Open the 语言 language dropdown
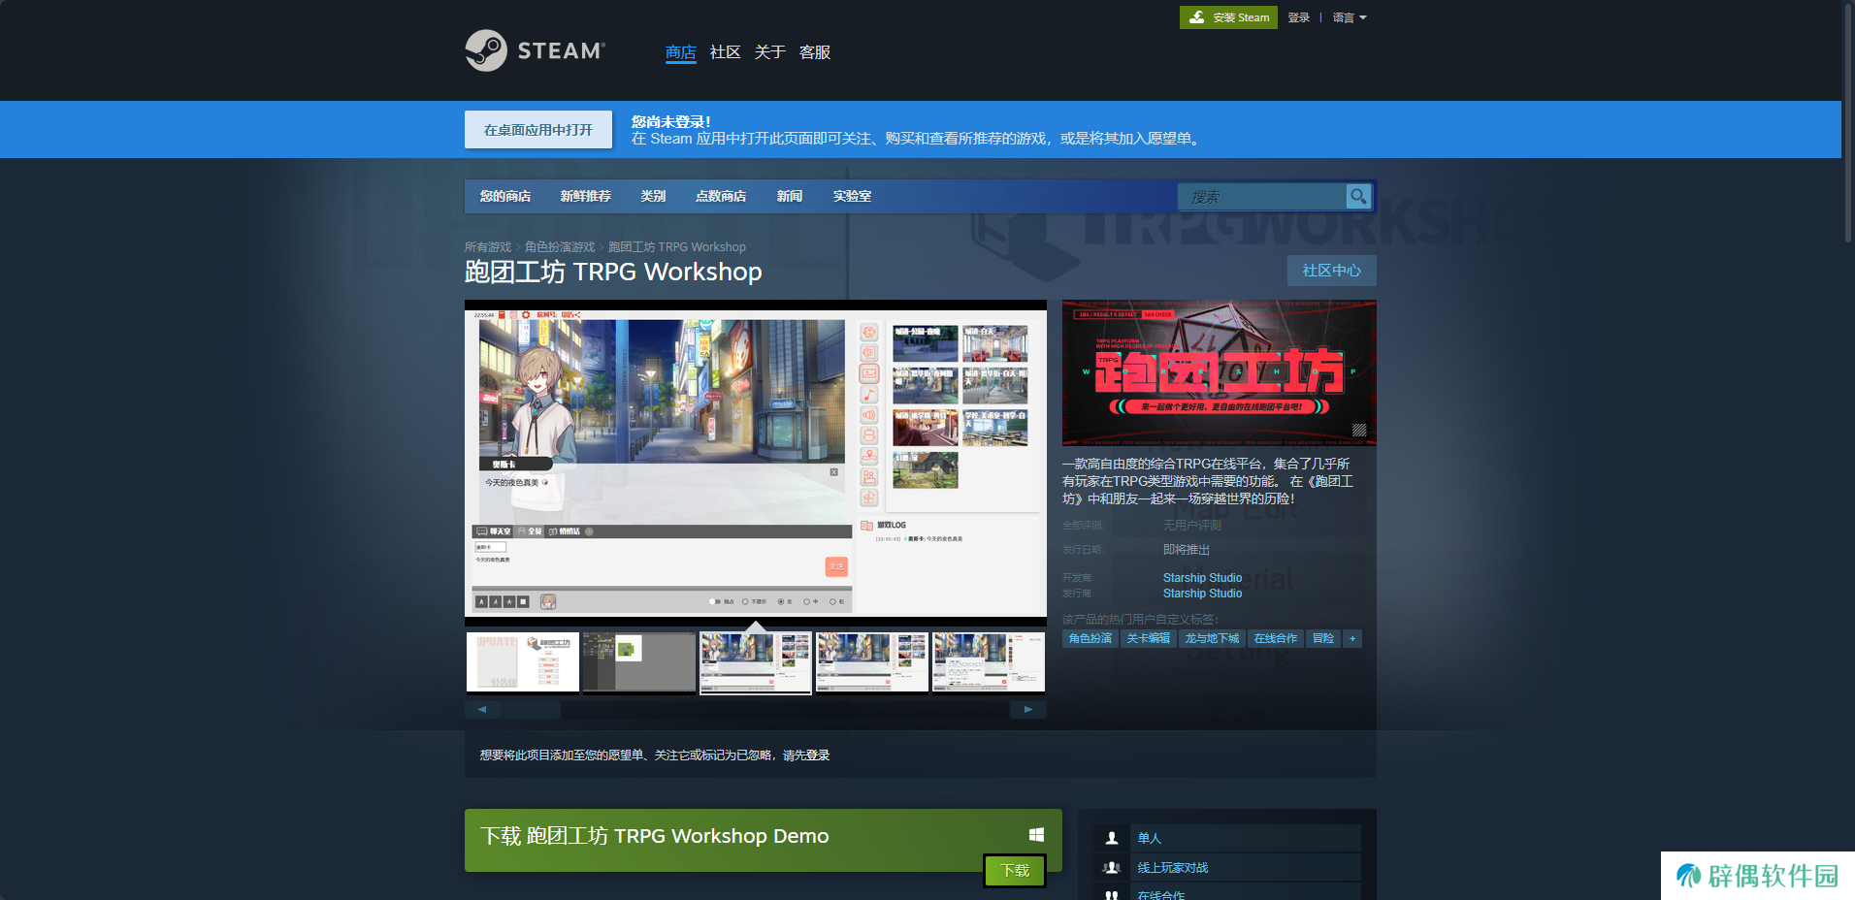The width and height of the screenshot is (1855, 900). (1350, 17)
